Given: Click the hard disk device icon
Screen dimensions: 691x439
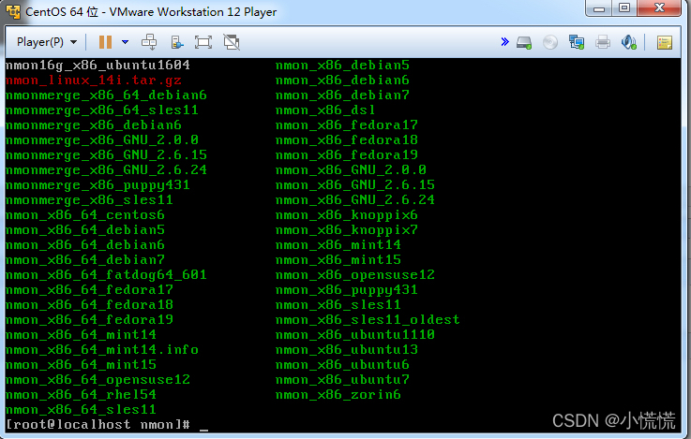Looking at the screenshot, I should pyautogui.click(x=524, y=43).
